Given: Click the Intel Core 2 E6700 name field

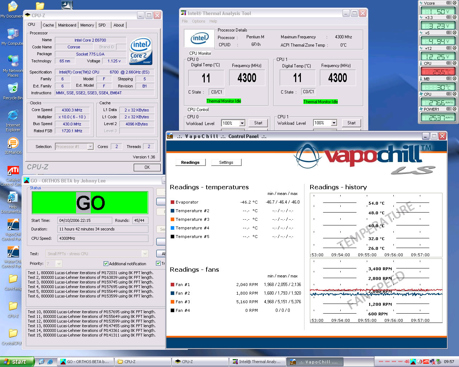Looking at the screenshot, I should click(x=90, y=40).
